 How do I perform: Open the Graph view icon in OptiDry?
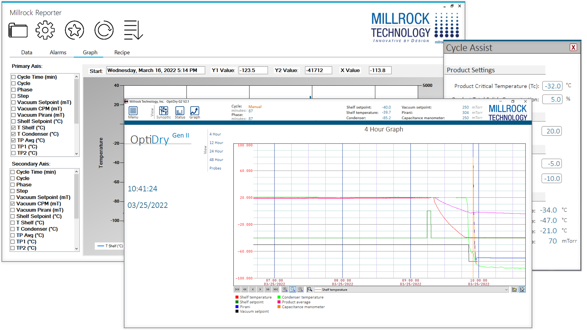point(195,112)
